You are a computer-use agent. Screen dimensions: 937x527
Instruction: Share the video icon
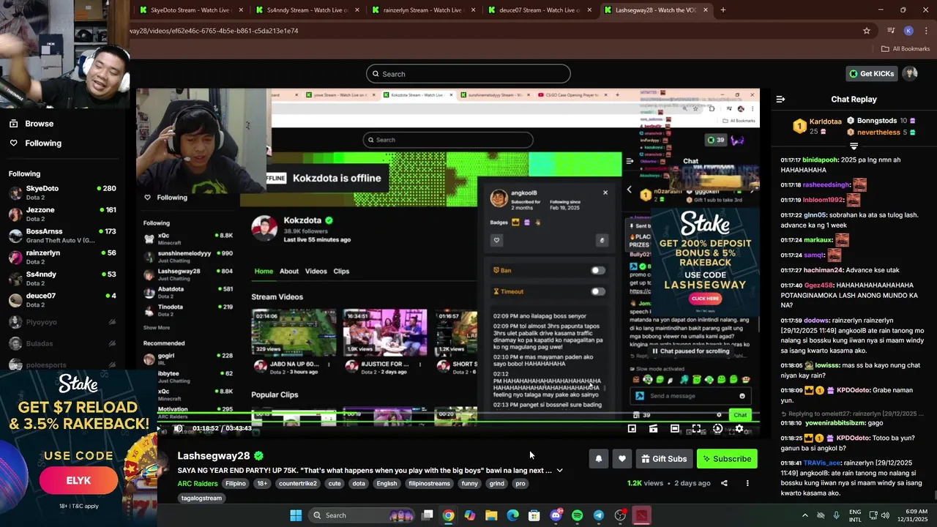click(x=724, y=483)
